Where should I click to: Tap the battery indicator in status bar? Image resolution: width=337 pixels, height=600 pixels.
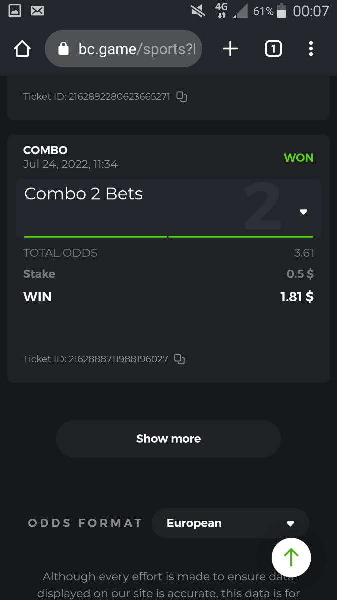pyautogui.click(x=282, y=11)
